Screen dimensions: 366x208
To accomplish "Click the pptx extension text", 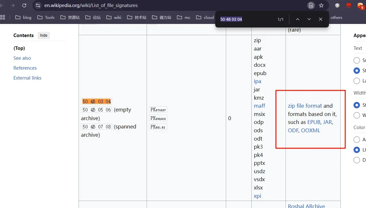I will tap(259, 163).
